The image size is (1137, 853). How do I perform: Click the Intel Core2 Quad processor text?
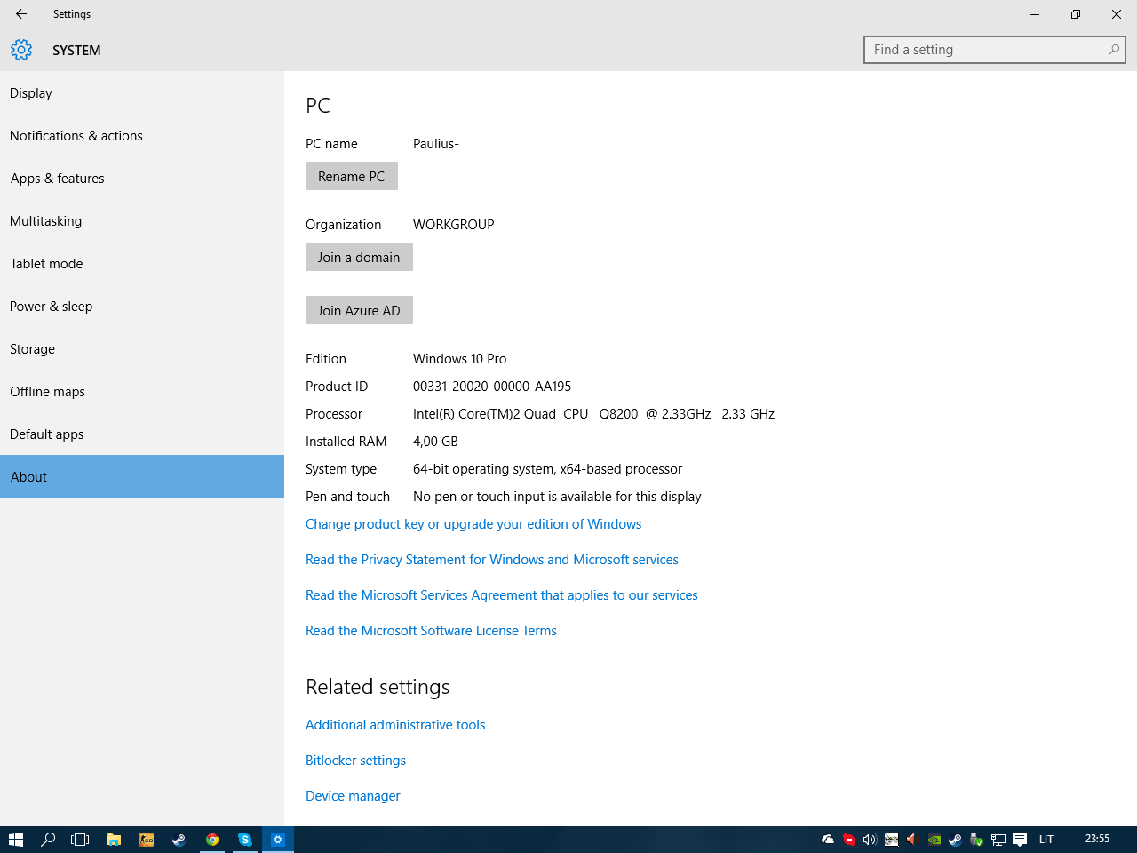(x=593, y=414)
